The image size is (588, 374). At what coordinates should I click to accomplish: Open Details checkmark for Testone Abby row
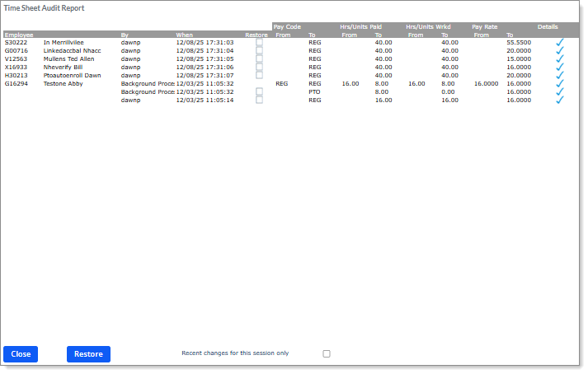click(560, 83)
